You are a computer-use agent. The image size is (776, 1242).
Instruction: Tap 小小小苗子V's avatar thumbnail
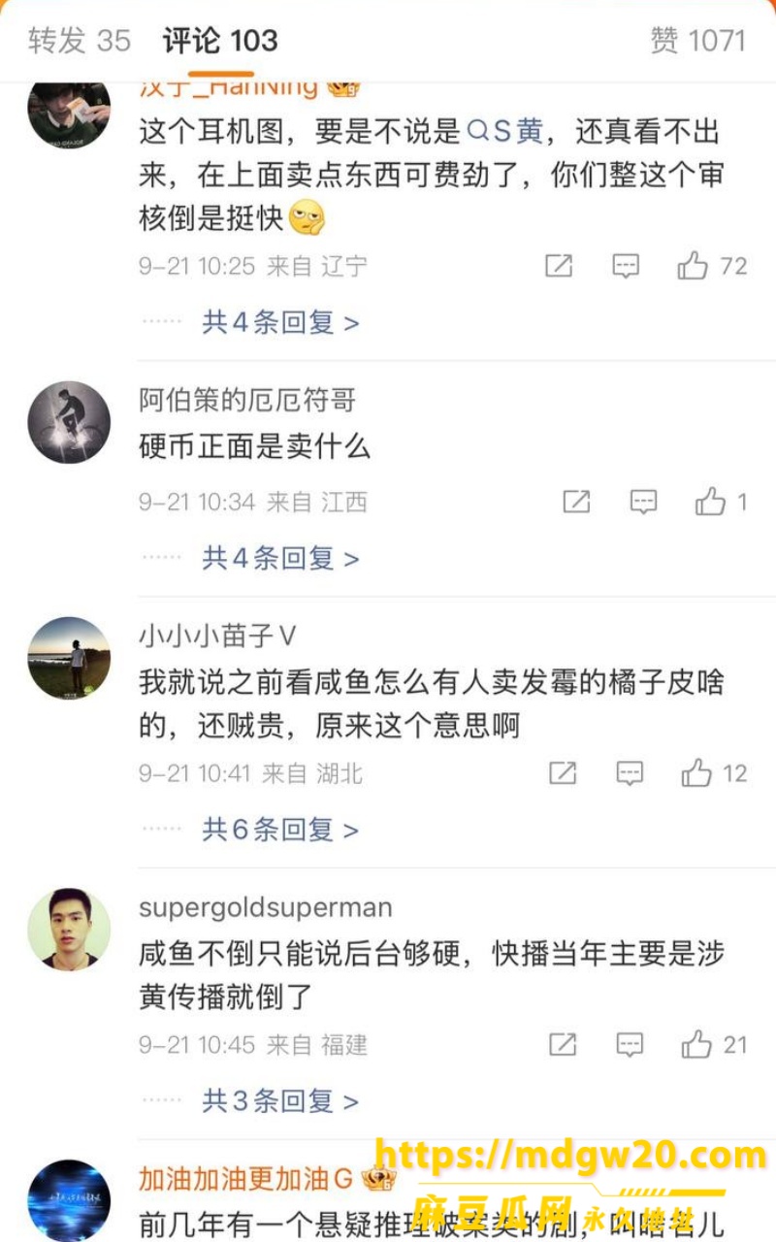69,658
